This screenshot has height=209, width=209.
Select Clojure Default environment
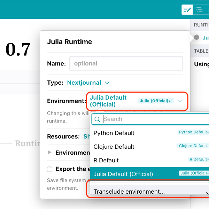point(114,147)
